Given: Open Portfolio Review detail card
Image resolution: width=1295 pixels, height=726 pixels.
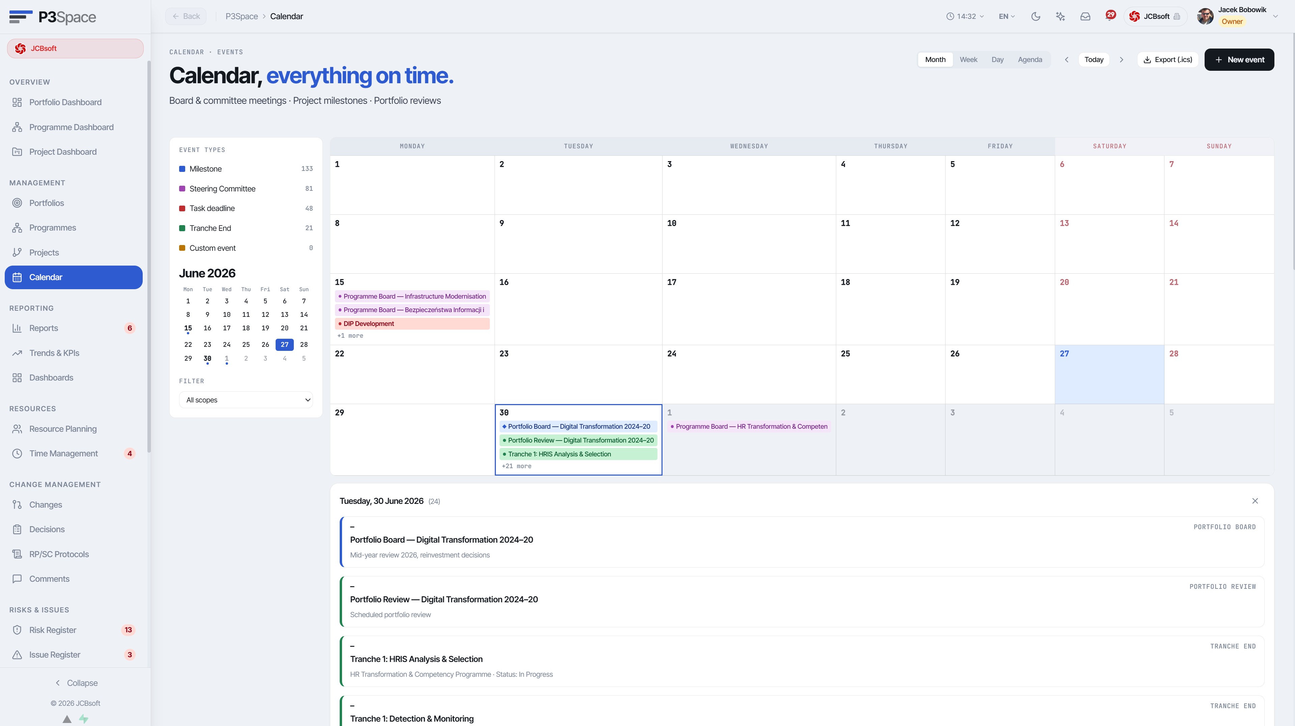Looking at the screenshot, I should click(x=802, y=601).
